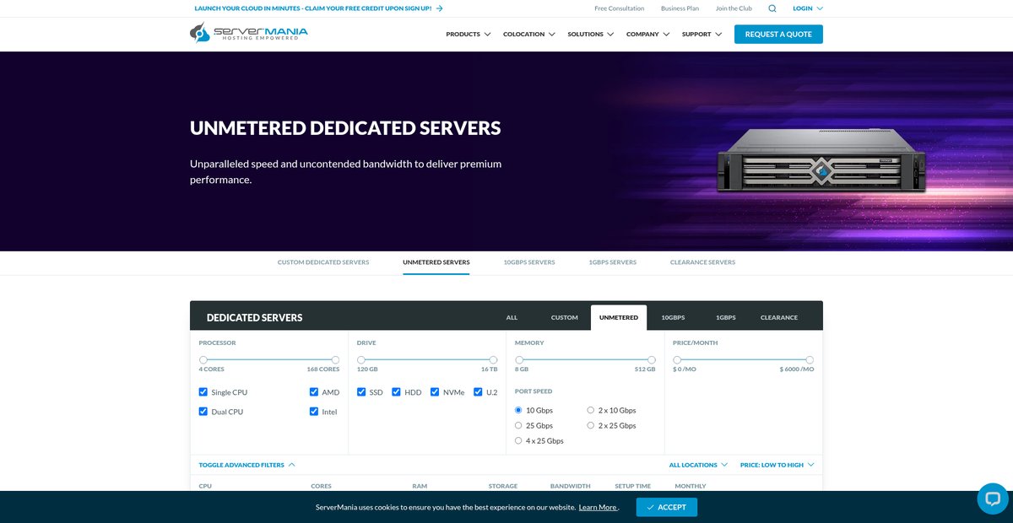Select the 1GBPS filter tab

(726, 318)
